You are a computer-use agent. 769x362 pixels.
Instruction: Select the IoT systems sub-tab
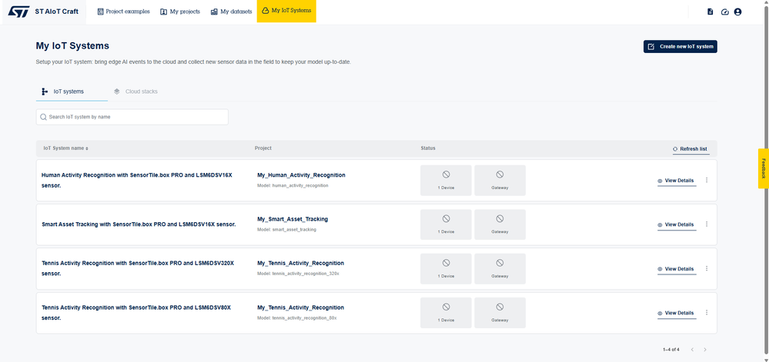tap(72, 91)
